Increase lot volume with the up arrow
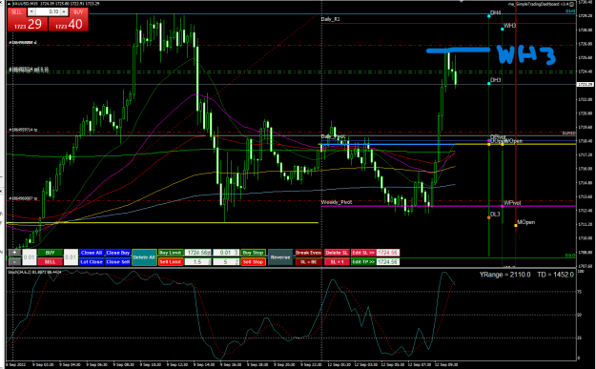 (x=64, y=11)
